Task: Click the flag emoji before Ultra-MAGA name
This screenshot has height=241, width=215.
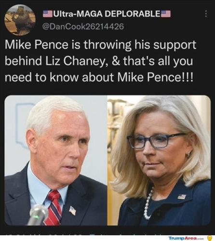Action: pyautogui.click(x=48, y=14)
